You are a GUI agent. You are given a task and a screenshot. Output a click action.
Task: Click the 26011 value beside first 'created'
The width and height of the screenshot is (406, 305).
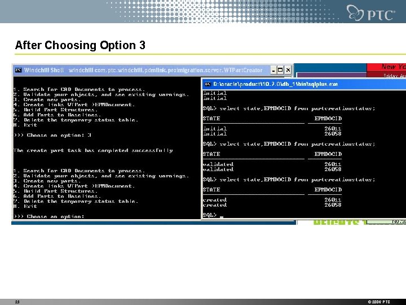tap(333, 200)
